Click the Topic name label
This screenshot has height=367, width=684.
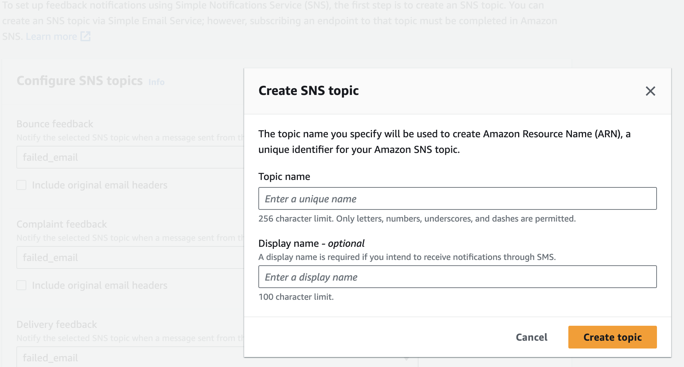pos(284,176)
